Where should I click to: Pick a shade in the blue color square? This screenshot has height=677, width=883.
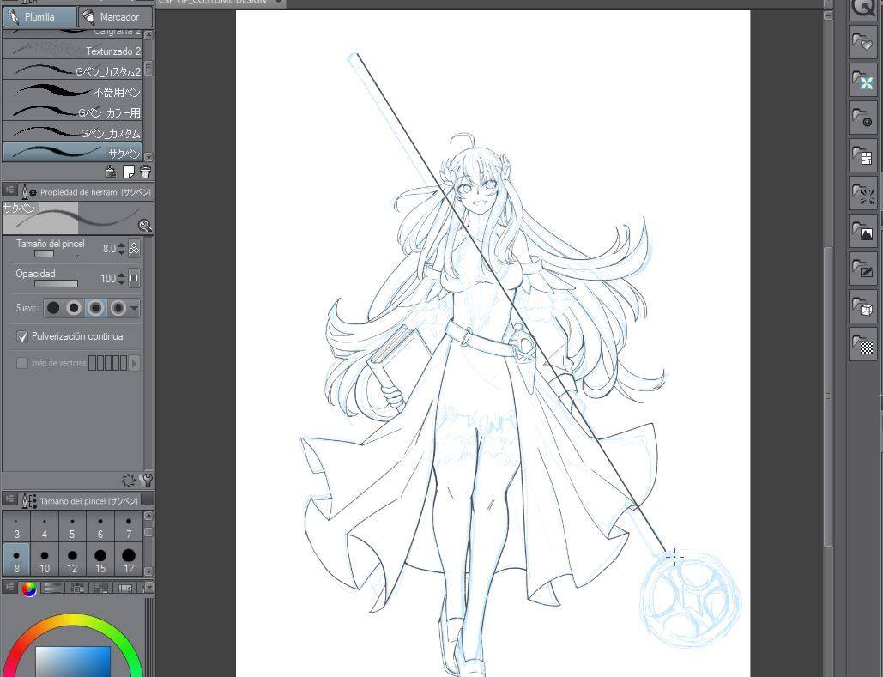(73, 662)
